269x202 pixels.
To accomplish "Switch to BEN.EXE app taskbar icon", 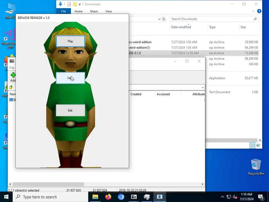I will (159, 197).
